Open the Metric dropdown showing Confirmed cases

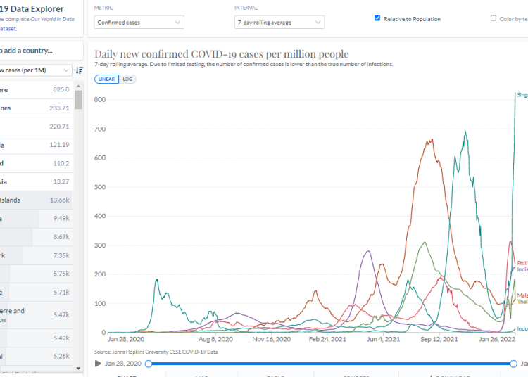[139, 23]
